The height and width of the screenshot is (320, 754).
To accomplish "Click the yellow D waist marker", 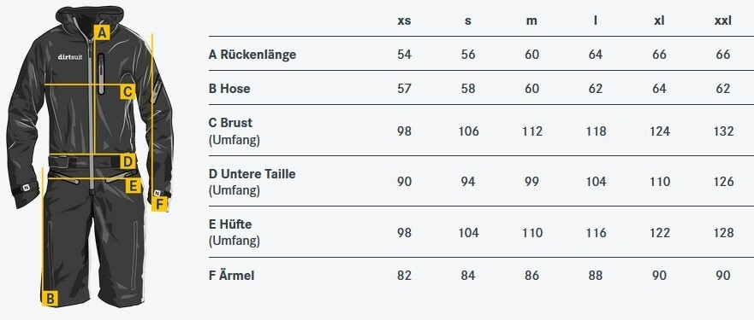I will point(128,160).
